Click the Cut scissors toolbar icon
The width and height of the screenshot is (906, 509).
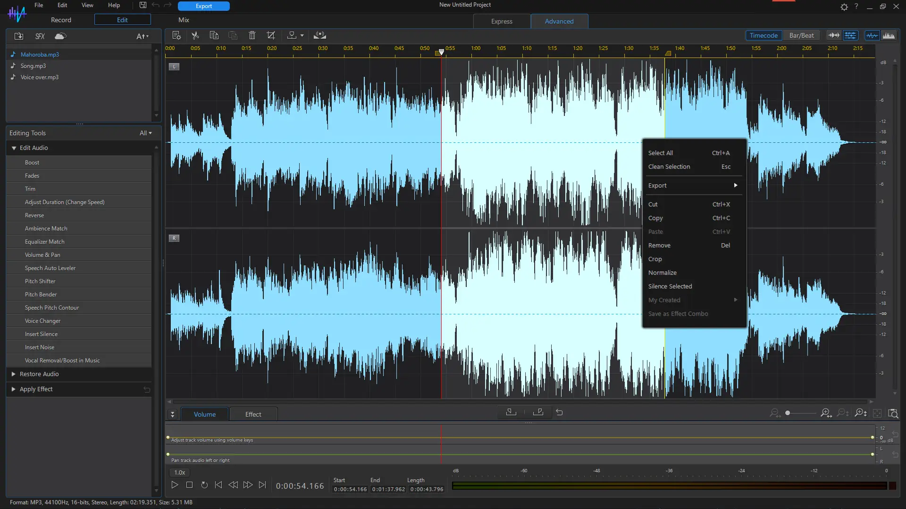click(195, 35)
